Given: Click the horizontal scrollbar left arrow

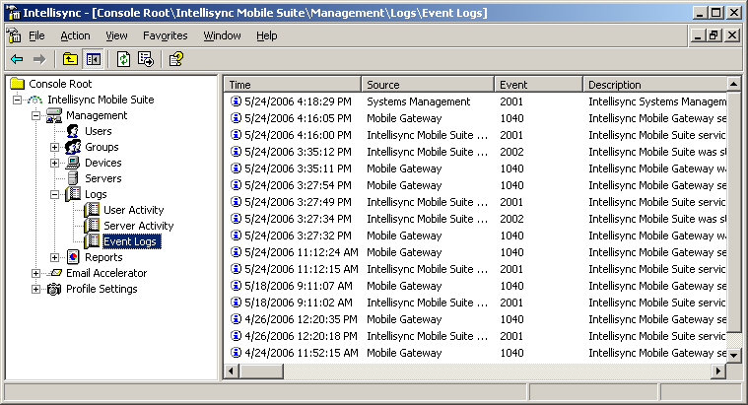Looking at the screenshot, I should (232, 371).
